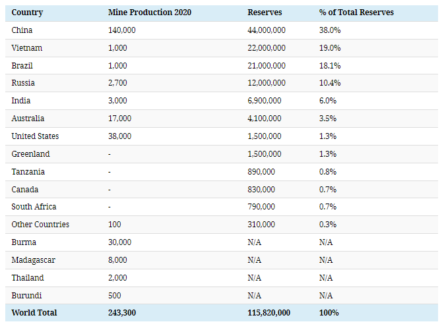This screenshot has height=328, width=444.
Task: Click the World Total 115,820,000 reserves
Action: 269,313
